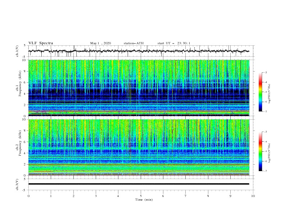
Task: Click time axis tick label "8"
Action: [x=208, y=196]
